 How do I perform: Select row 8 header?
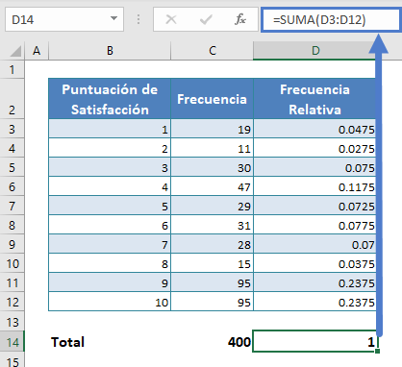click(x=13, y=225)
